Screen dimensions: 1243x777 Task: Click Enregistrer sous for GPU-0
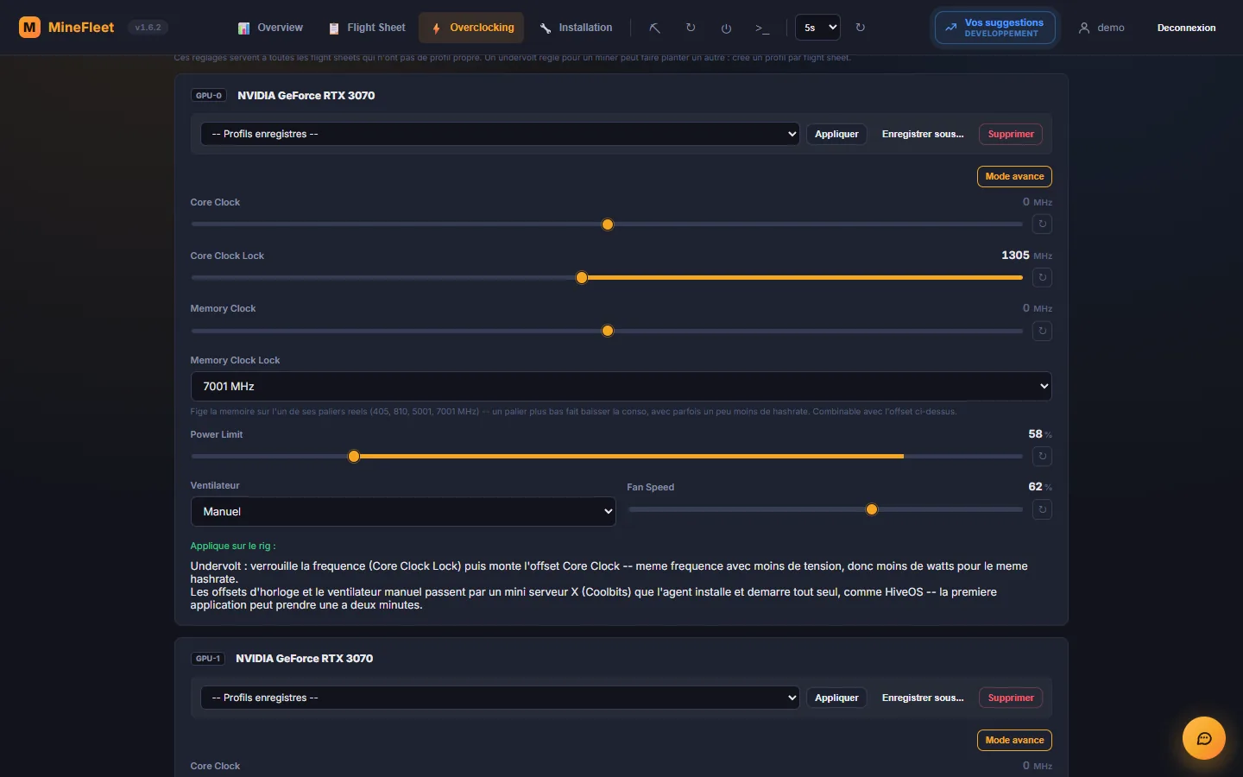pos(923,134)
